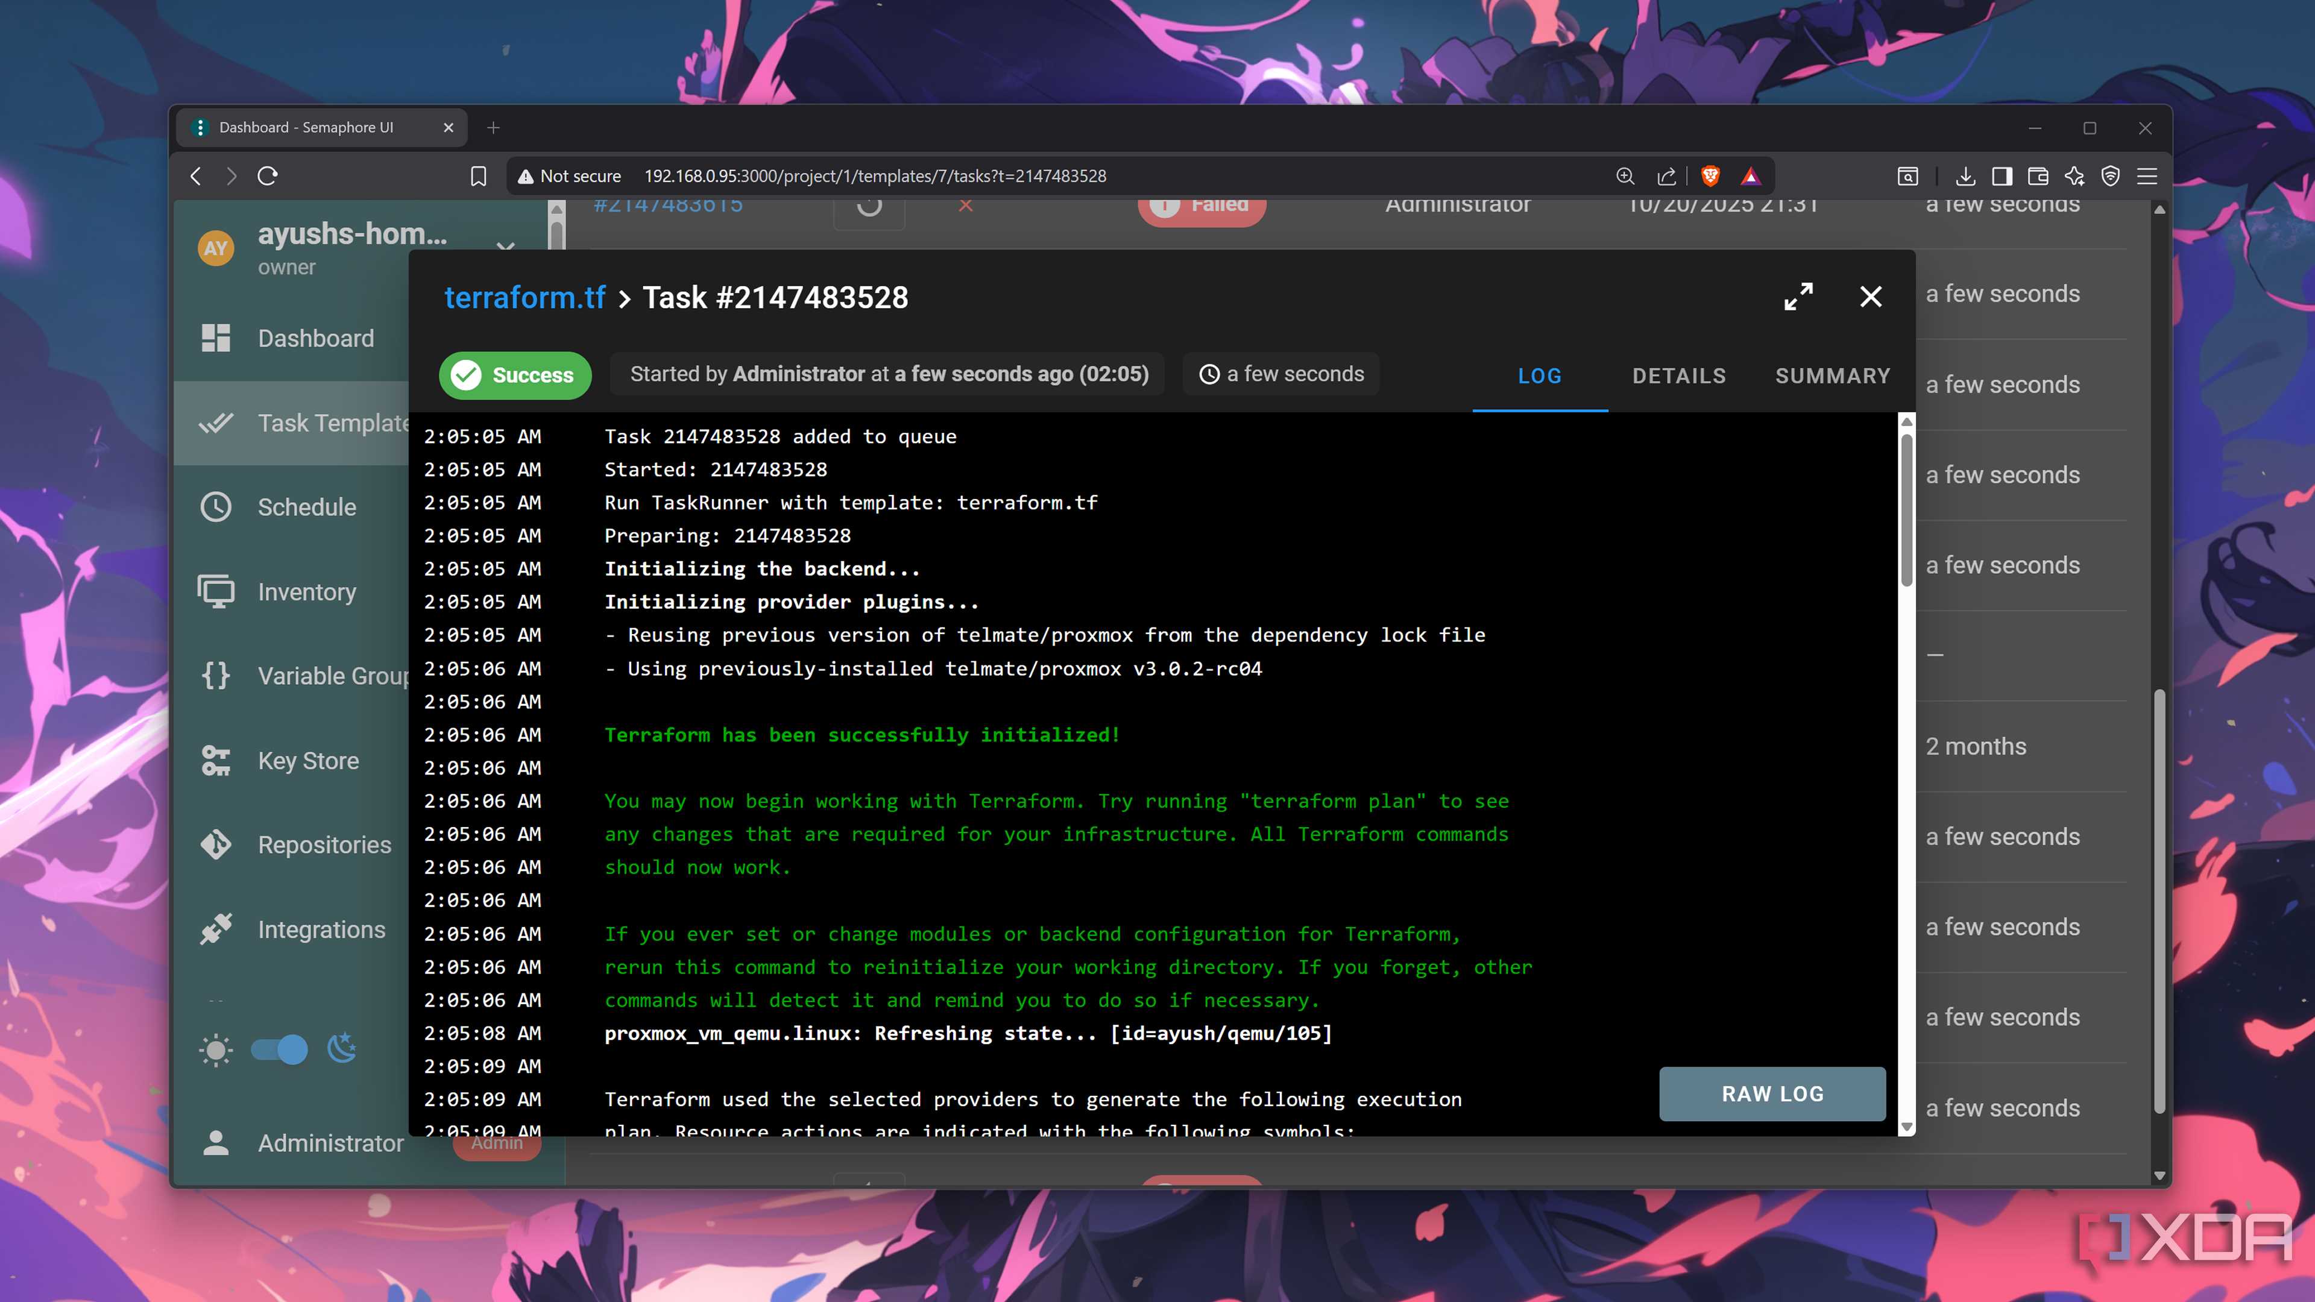Open Task Templates in sidebar
The height and width of the screenshot is (1302, 2315).
pyautogui.click(x=292, y=423)
